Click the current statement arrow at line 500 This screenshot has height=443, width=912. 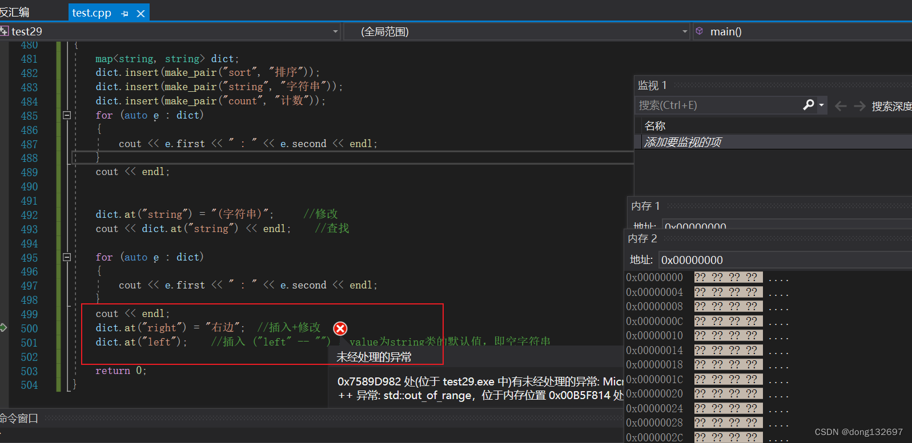pyautogui.click(x=3, y=327)
